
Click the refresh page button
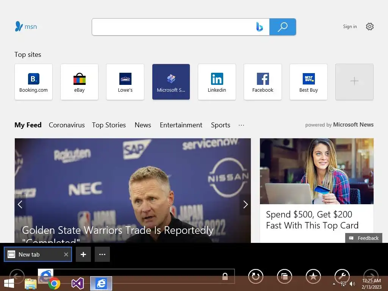256,276
